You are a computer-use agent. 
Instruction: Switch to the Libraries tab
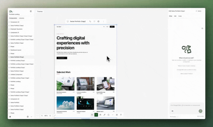(x=21, y=18)
